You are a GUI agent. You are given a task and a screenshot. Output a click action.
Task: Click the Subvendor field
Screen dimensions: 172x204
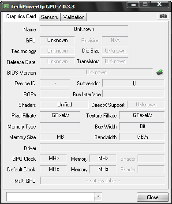point(133,83)
